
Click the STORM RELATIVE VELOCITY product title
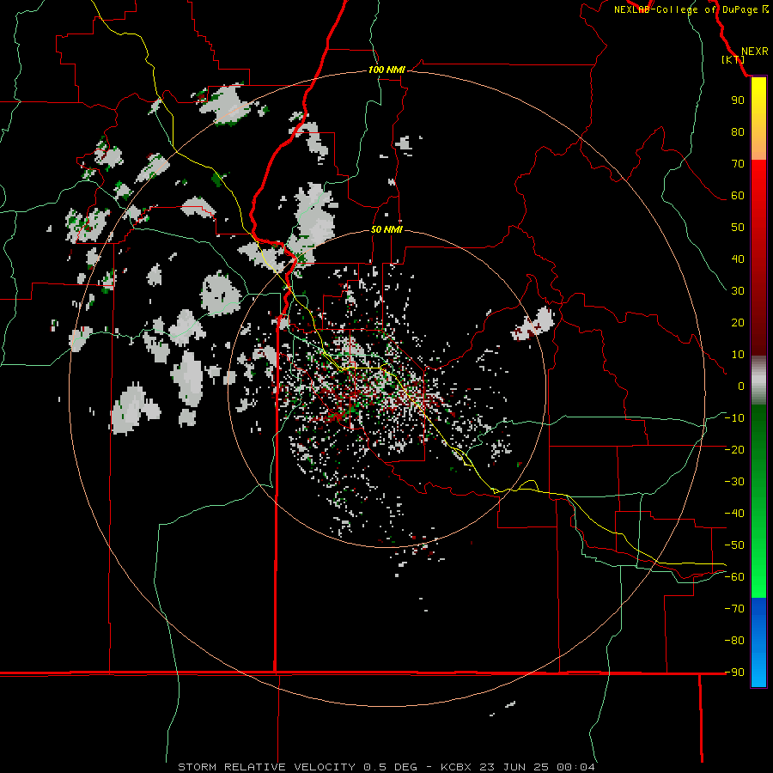pos(266,767)
